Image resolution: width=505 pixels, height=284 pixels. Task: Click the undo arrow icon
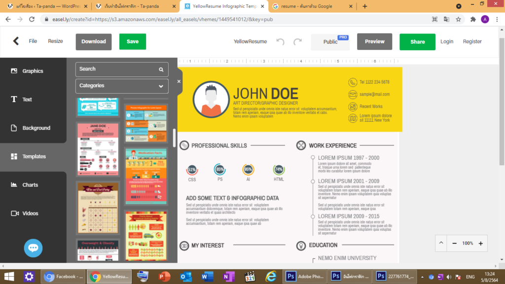click(x=281, y=42)
